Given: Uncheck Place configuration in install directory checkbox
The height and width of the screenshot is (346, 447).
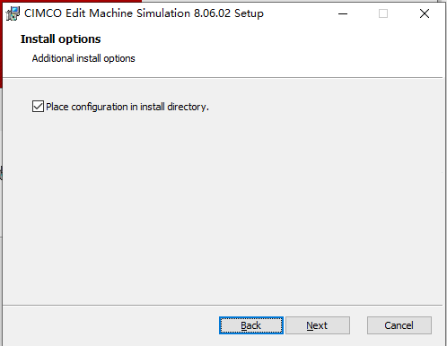Looking at the screenshot, I should (38, 107).
